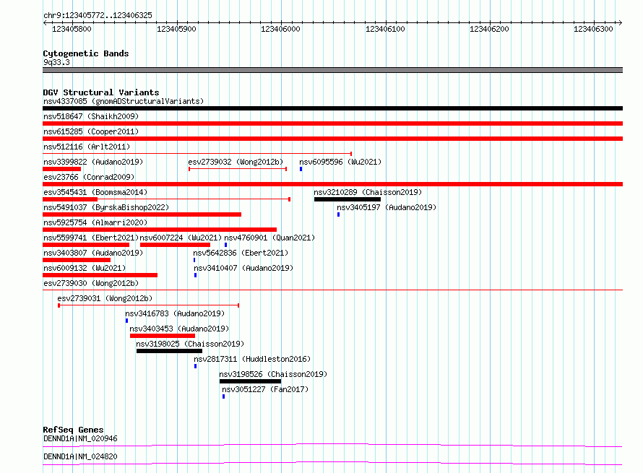This screenshot has width=643, height=473.
Task: Open nsv2817311 (Huddleston2016) label
Action: click(x=252, y=359)
